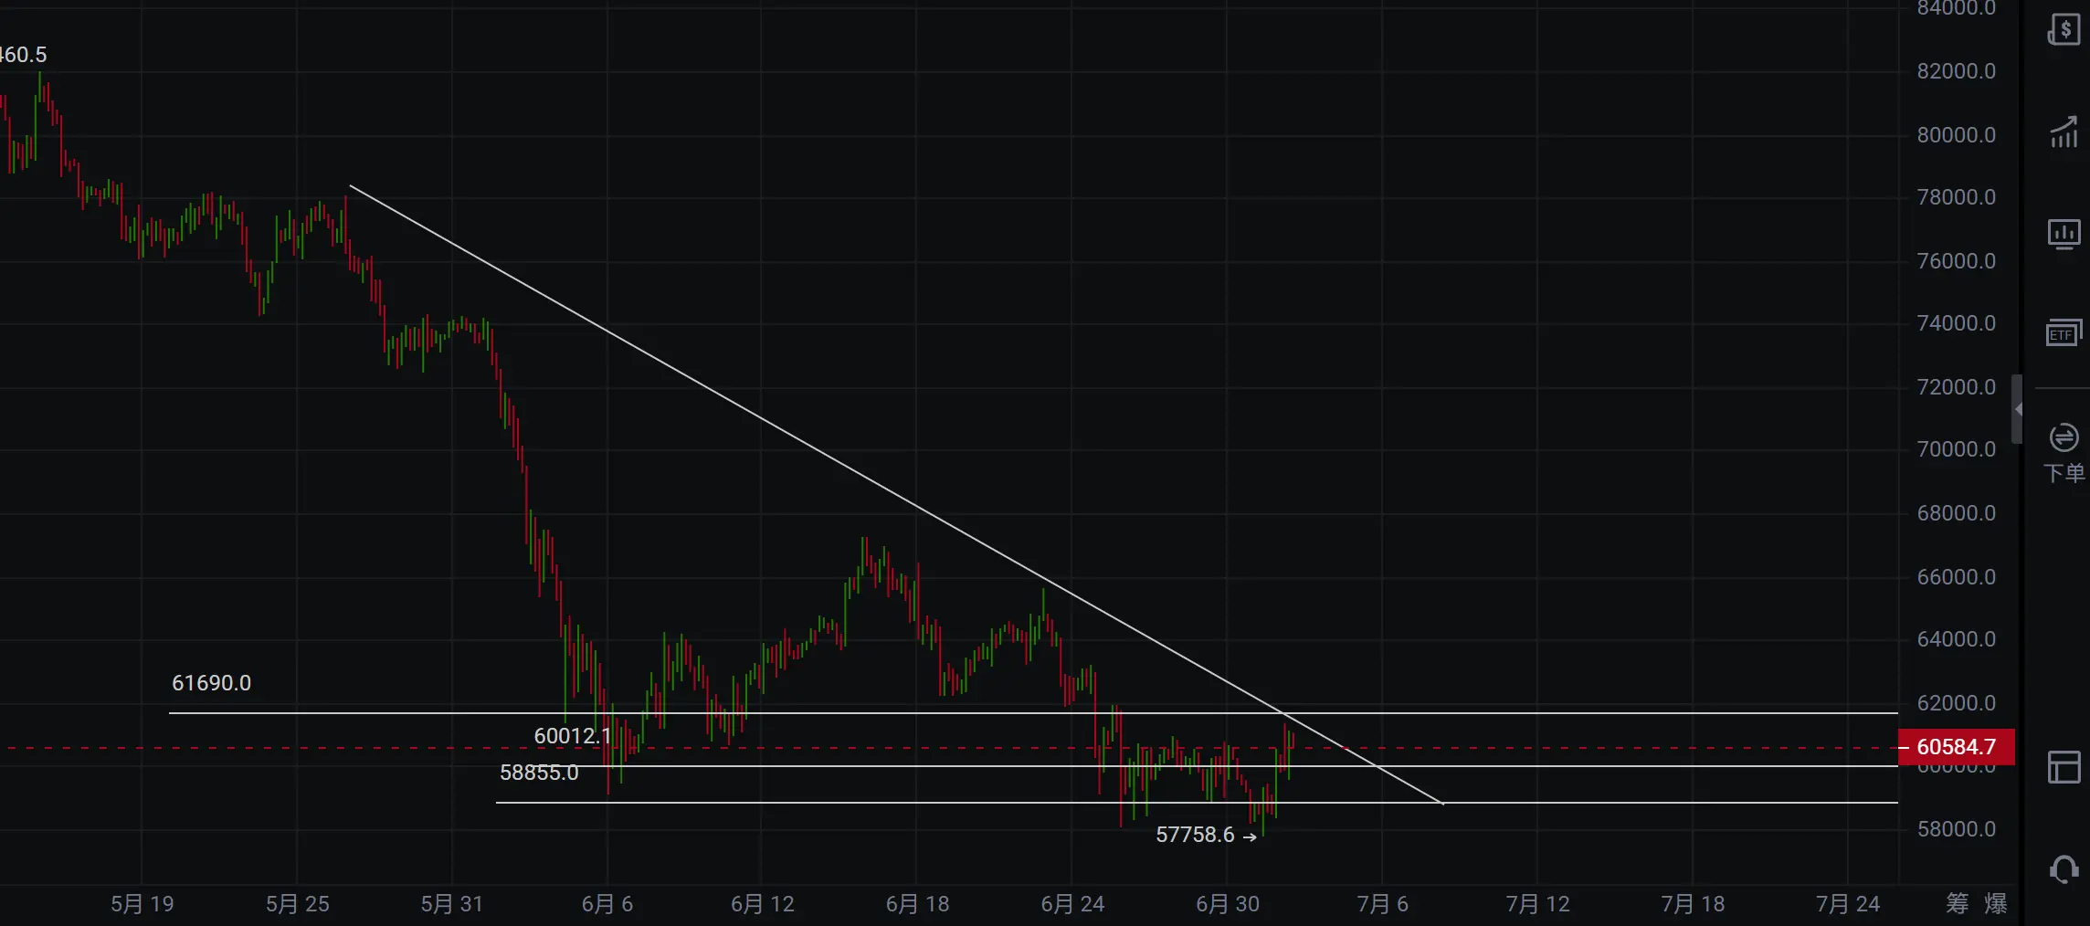Click the 60012.1 price label on chart
2090x926 pixels.
[573, 736]
